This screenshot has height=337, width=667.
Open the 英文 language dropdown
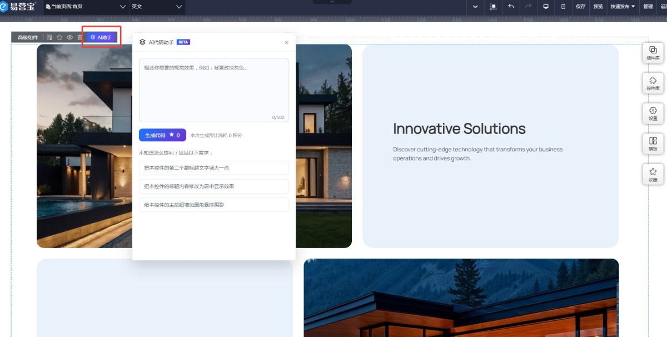(x=157, y=7)
